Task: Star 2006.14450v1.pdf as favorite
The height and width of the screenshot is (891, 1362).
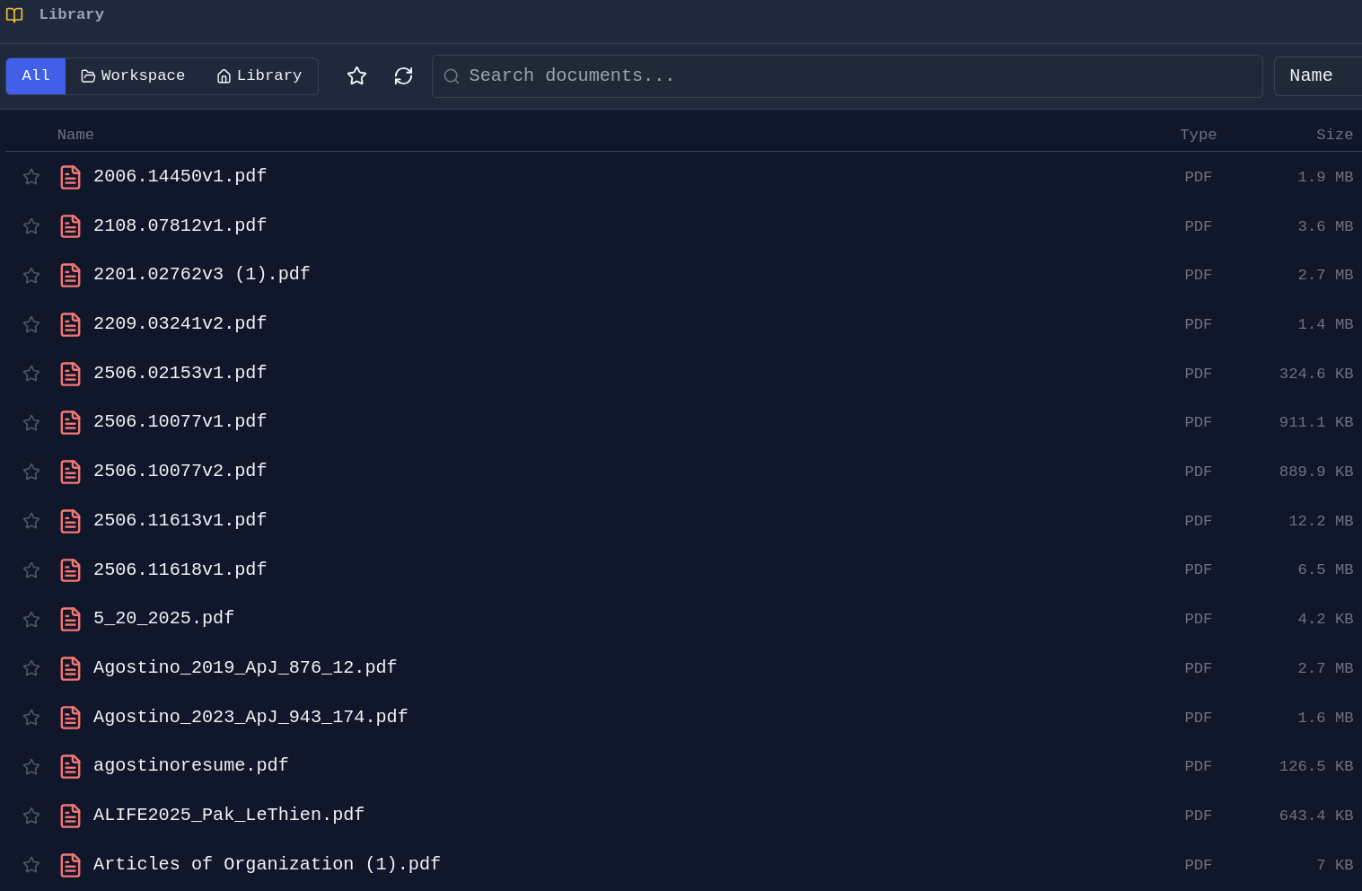Action: click(31, 177)
